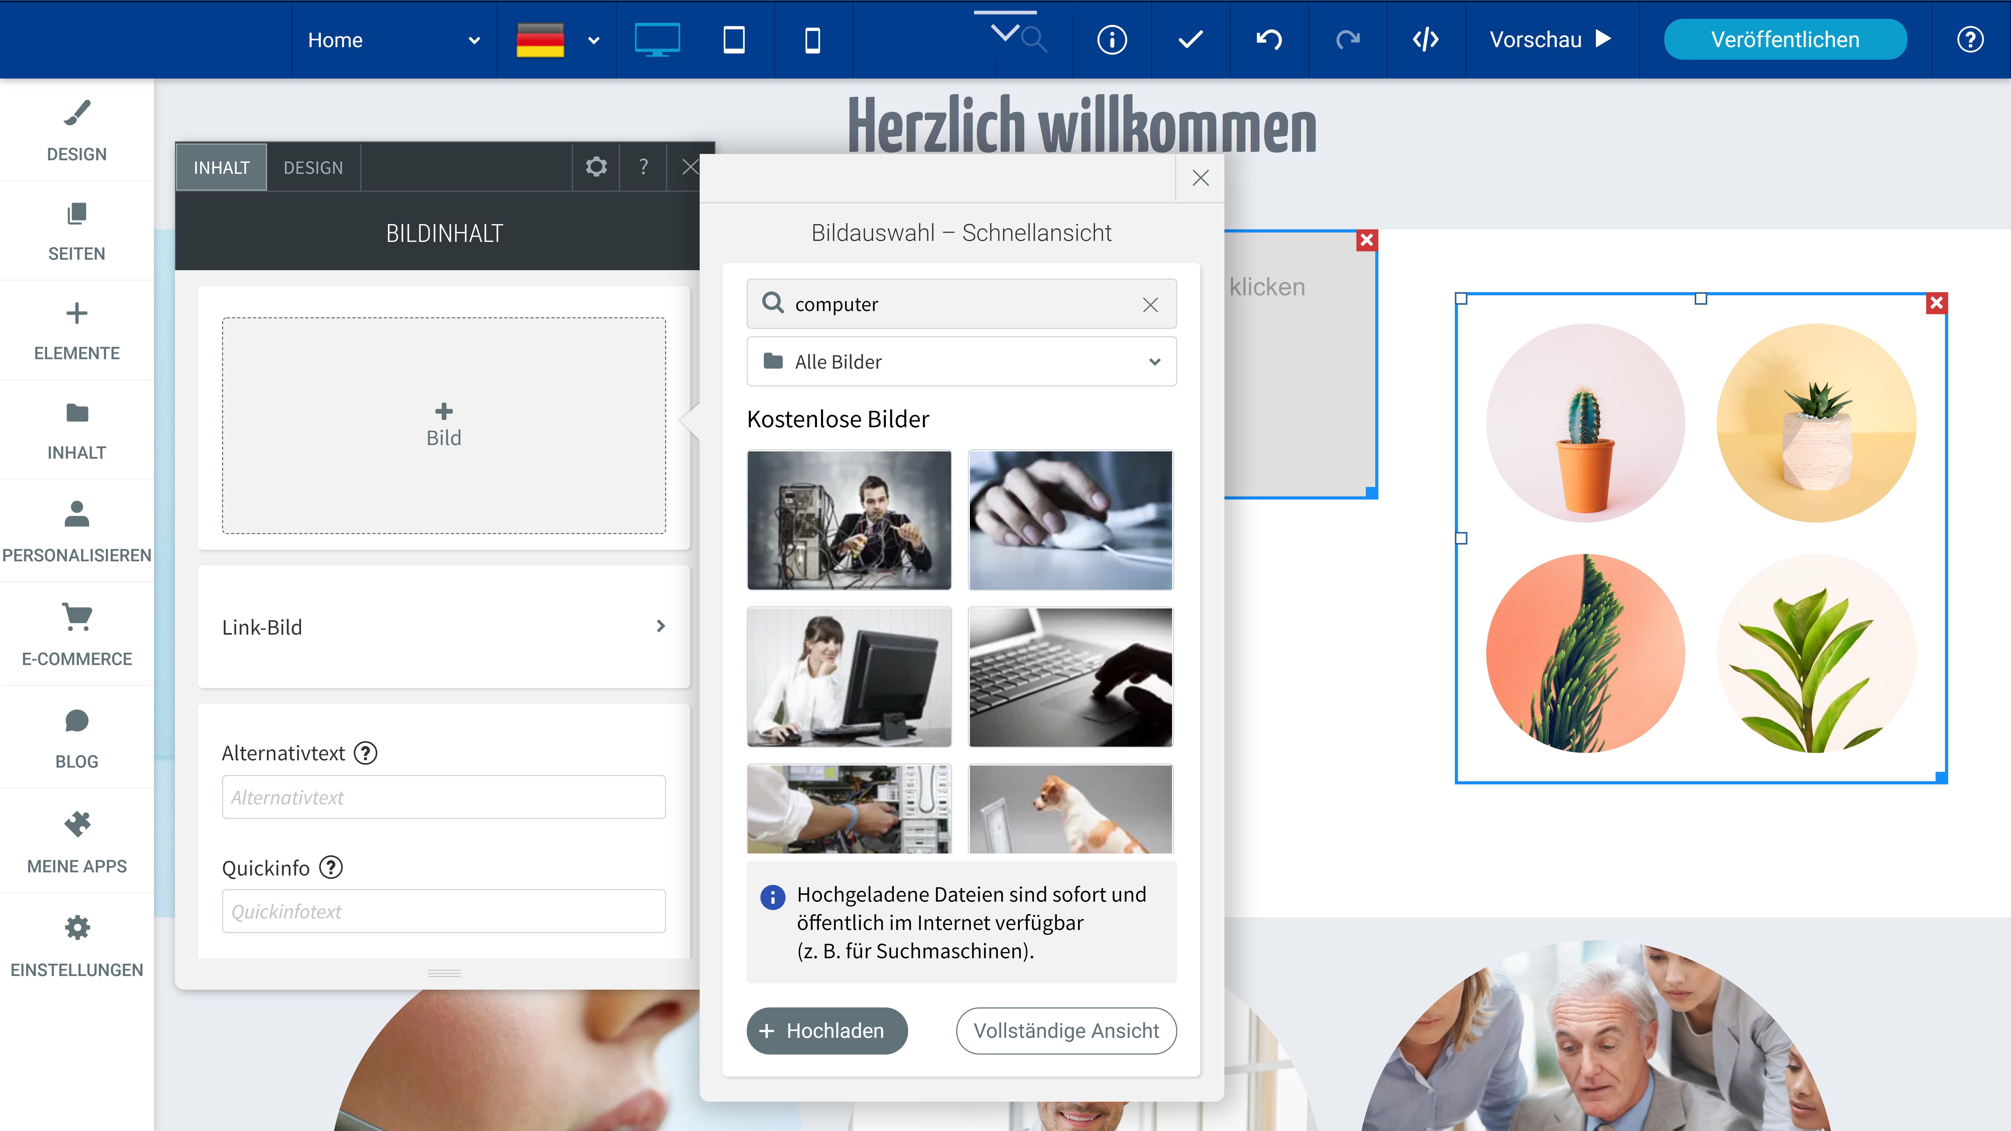Image resolution: width=2011 pixels, height=1131 pixels.
Task: Open Meine Apps puzzle sidebar item
Action: (x=76, y=841)
